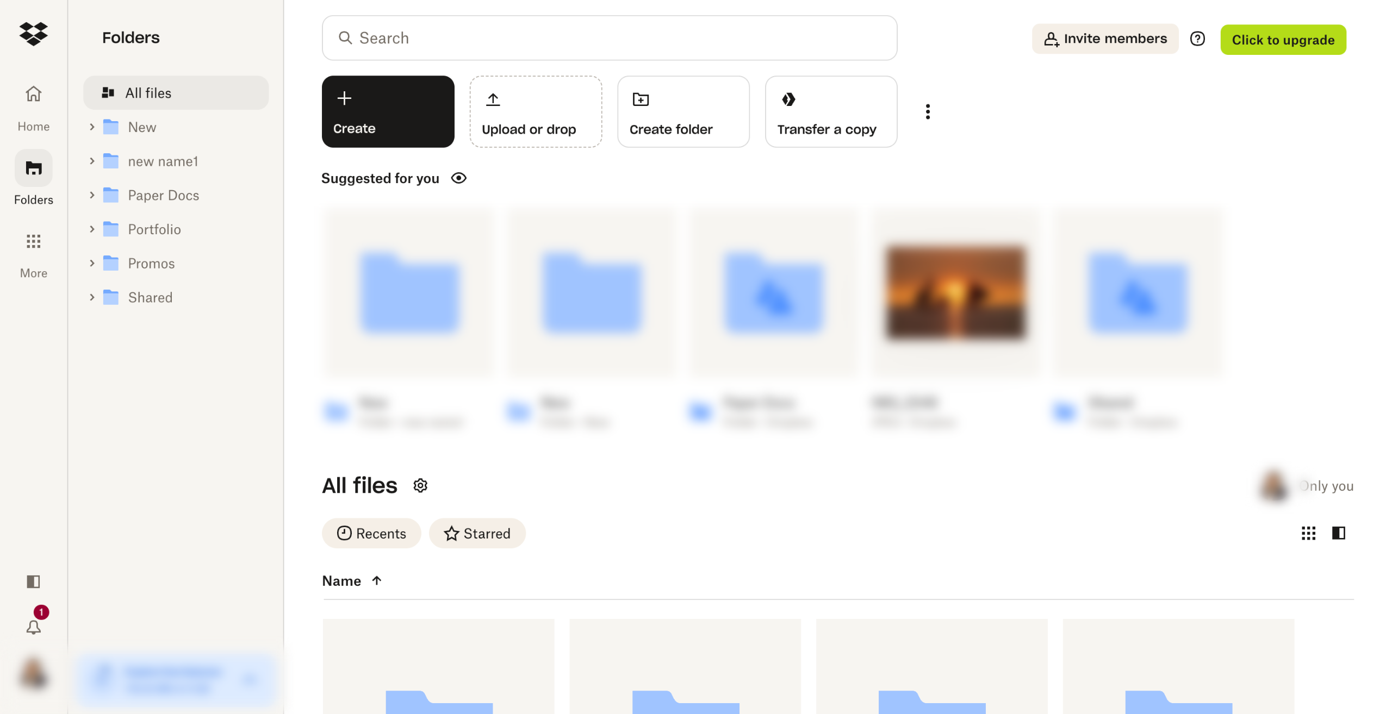Expand the Shared folder chevron
Image resolution: width=1392 pixels, height=714 pixels.
tap(92, 297)
